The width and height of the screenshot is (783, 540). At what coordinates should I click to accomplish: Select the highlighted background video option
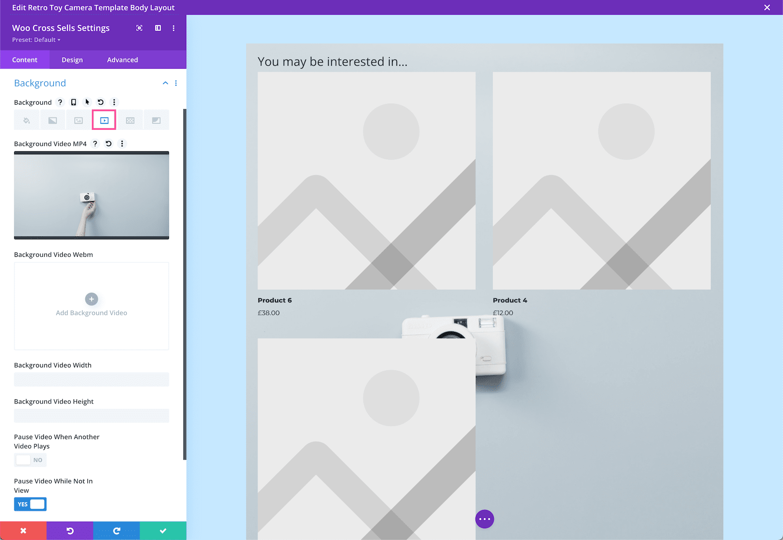(104, 120)
